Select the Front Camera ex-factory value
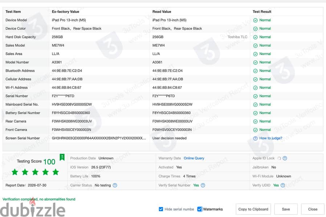Image resolution: width=326 pixels, height=217 pixels. [71, 130]
